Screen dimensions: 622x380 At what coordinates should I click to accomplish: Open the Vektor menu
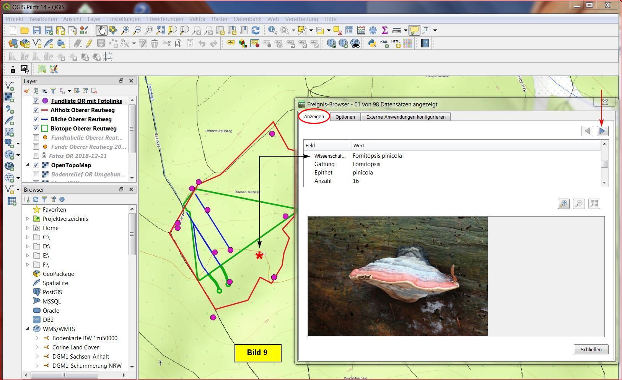[197, 19]
